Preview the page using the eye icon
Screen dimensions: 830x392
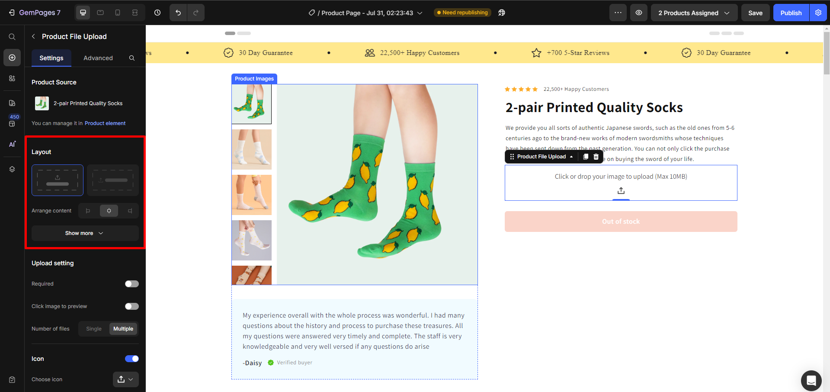[638, 13]
